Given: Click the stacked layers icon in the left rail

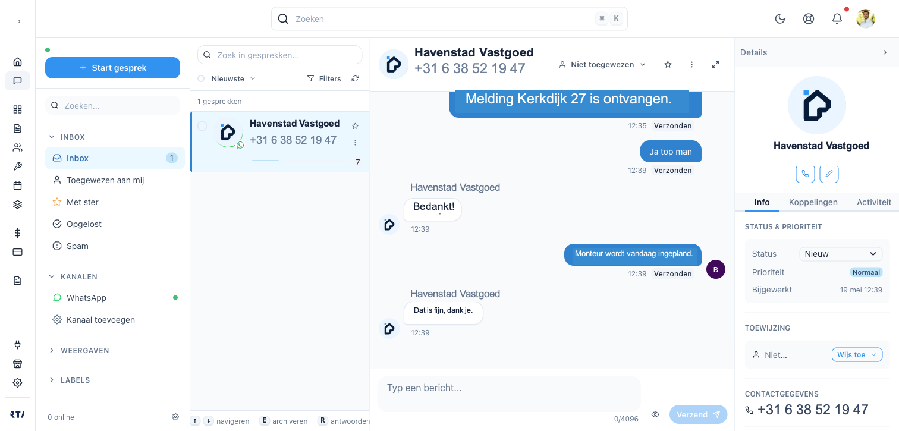Looking at the screenshot, I should click(17, 205).
